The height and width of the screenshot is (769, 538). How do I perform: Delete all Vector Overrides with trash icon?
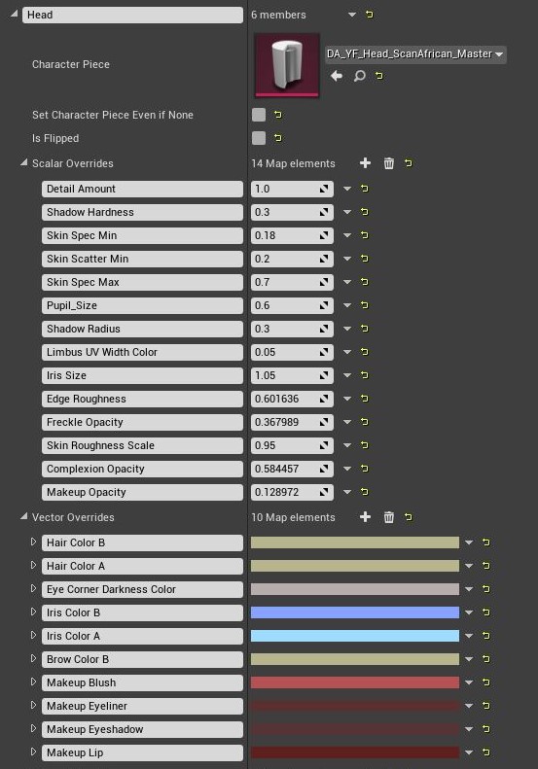point(389,517)
